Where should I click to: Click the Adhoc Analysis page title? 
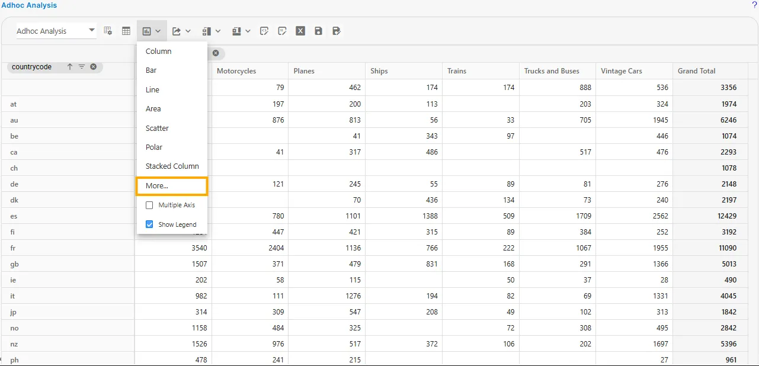28,5
